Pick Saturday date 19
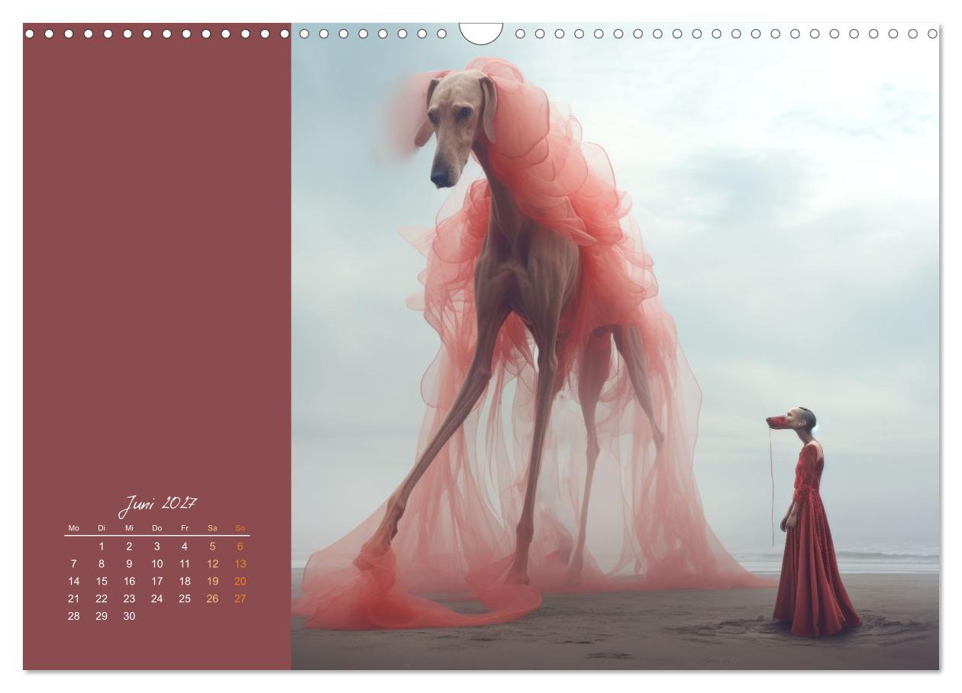Image resolution: width=962 pixels, height=693 pixels. coord(212,582)
